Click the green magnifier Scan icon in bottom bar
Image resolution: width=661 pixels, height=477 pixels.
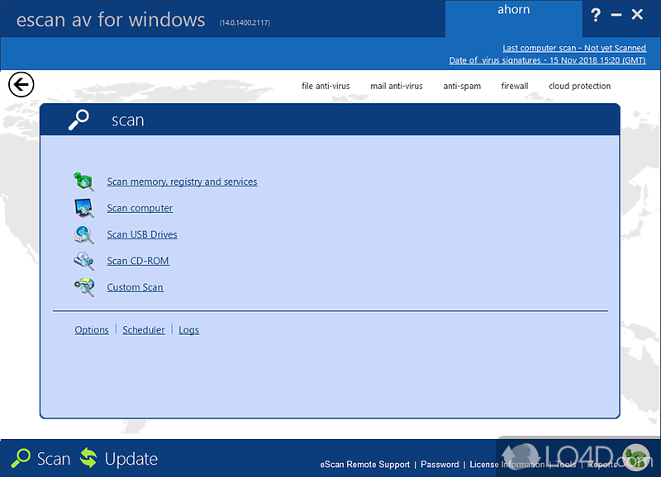(20, 459)
